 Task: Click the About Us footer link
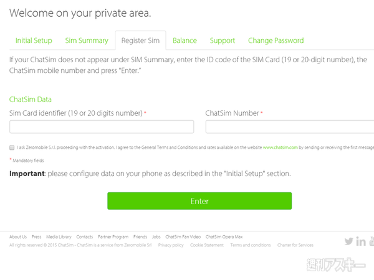[x=18, y=237]
